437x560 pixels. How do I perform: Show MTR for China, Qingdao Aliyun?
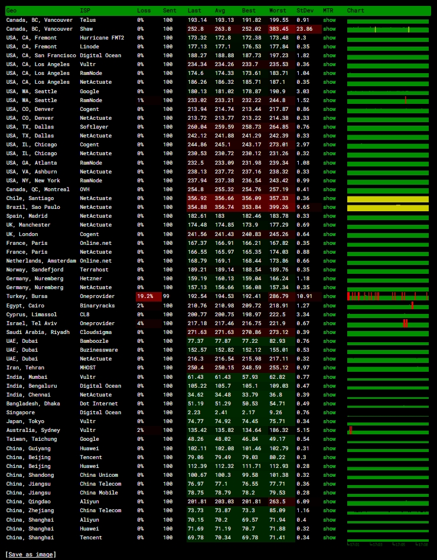coord(329,502)
